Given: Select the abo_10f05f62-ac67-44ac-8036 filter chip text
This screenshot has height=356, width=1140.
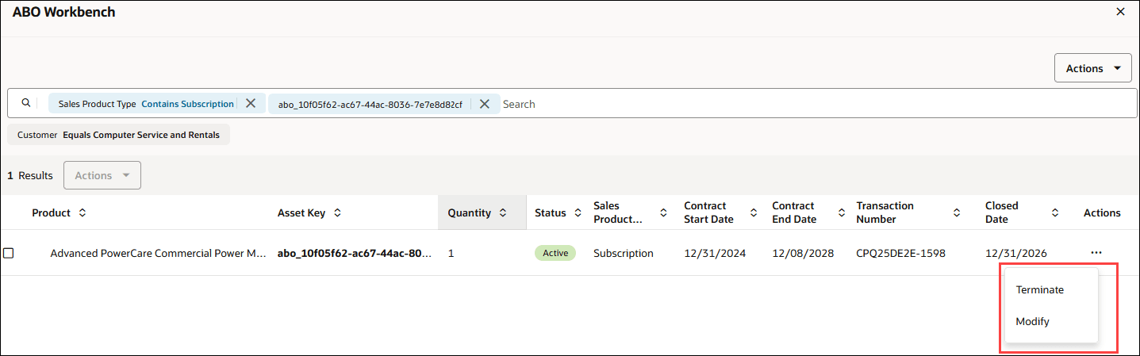Looking at the screenshot, I should click(x=370, y=104).
